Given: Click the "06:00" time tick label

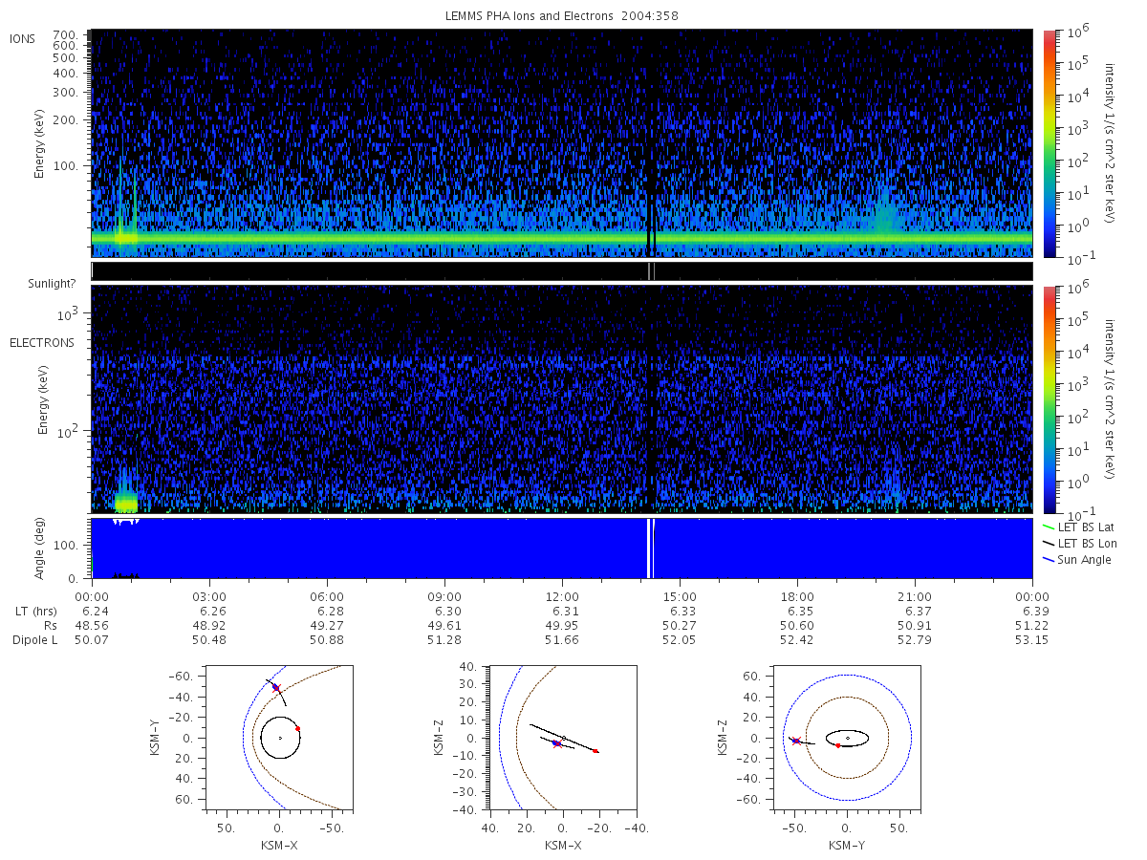Looking at the screenshot, I should tap(327, 597).
